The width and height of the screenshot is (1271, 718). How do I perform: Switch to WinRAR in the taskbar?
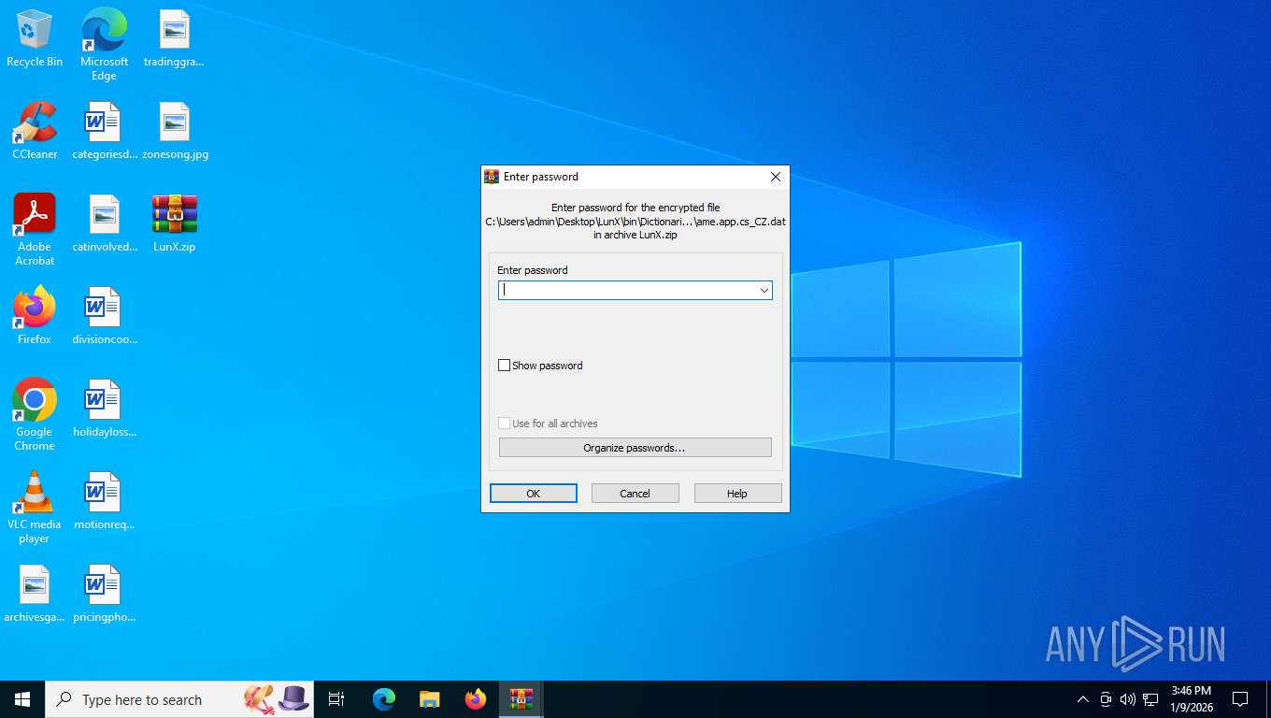pos(521,699)
